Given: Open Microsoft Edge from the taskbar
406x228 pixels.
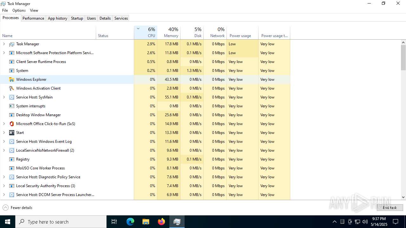Looking at the screenshot, I should pyautogui.click(x=130, y=222).
